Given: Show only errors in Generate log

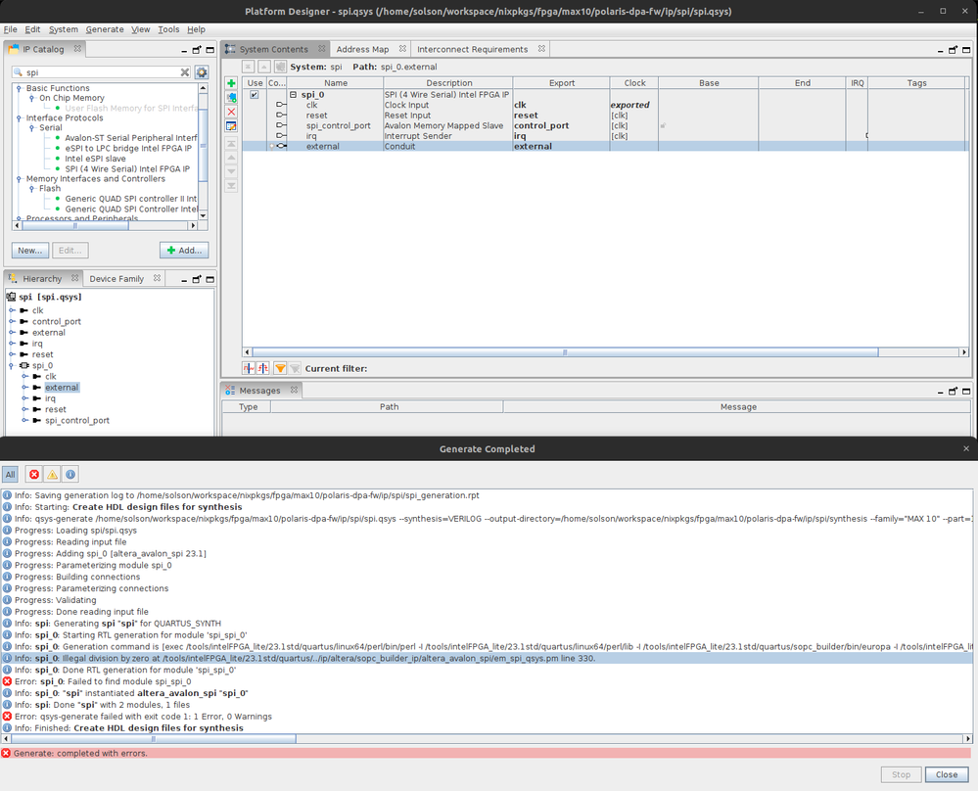Looking at the screenshot, I should (34, 475).
